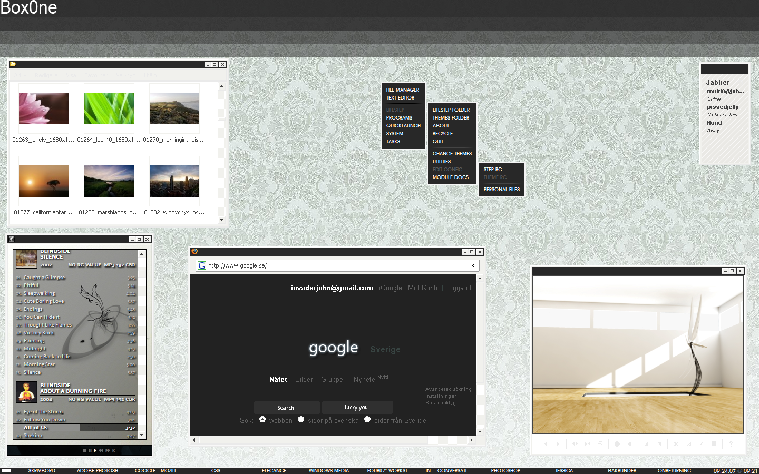This screenshot has width=759, height=474.
Task: Select MODULE DOCS menu entry
Action: click(x=451, y=177)
